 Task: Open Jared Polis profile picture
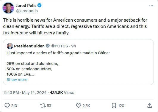8,8
